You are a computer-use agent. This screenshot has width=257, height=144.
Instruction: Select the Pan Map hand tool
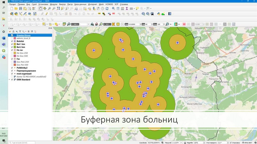click(x=40, y=9)
